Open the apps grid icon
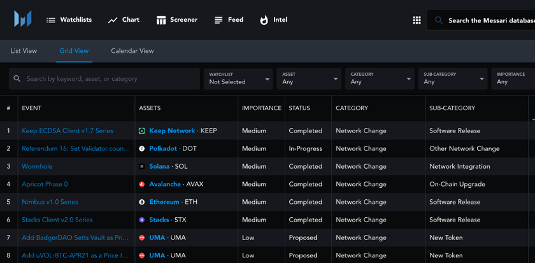Image resolution: width=535 pixels, height=263 pixels. [417, 20]
